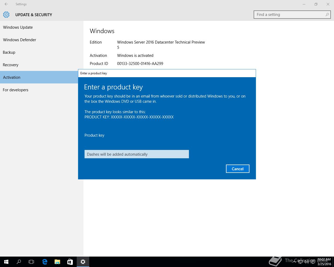The height and width of the screenshot is (267, 334).
Task: Close the Settings window
Action: tap(328, 4)
